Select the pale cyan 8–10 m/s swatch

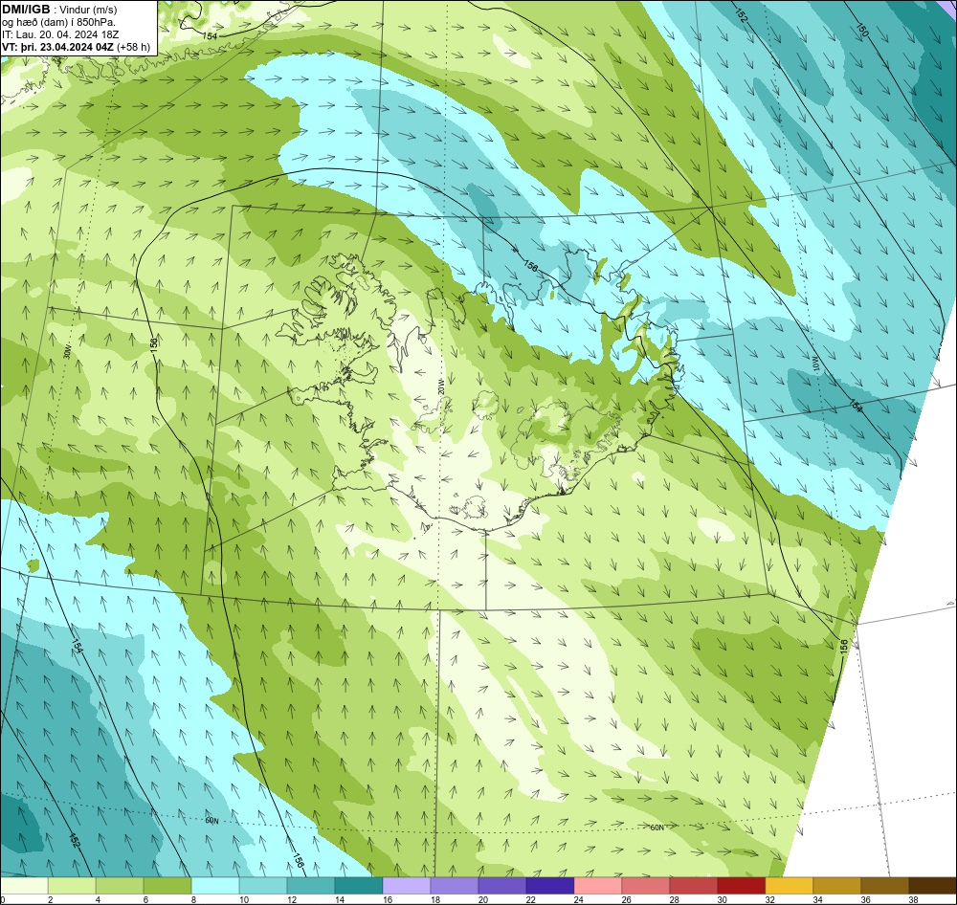point(215,886)
